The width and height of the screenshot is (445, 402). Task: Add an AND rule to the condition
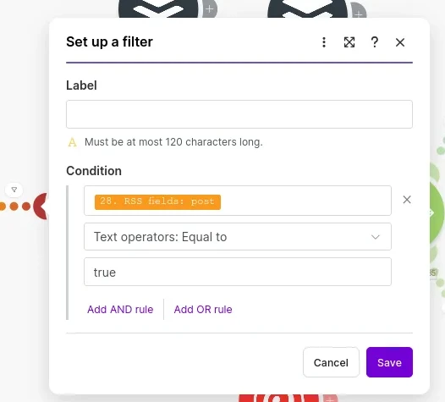coord(120,310)
